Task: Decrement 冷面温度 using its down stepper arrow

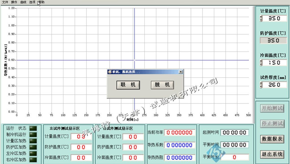Action: click(261, 64)
